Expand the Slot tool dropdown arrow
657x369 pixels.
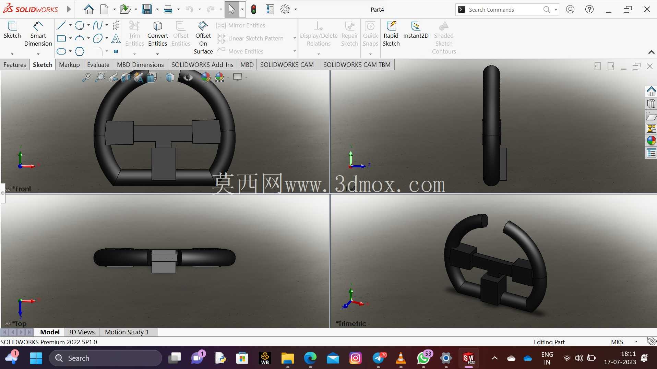point(70,51)
